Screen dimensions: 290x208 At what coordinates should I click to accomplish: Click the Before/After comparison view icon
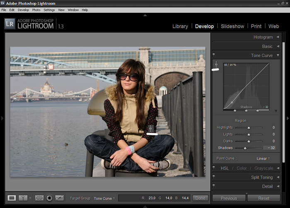[x=23, y=198]
